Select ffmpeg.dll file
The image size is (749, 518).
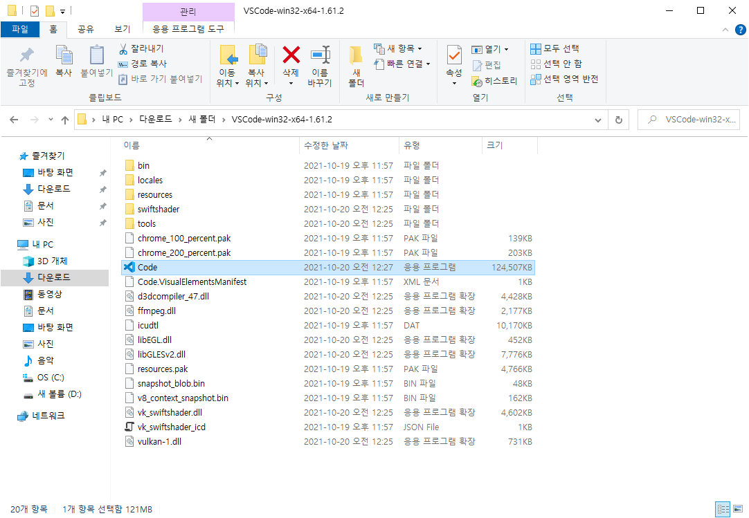[x=328, y=311]
